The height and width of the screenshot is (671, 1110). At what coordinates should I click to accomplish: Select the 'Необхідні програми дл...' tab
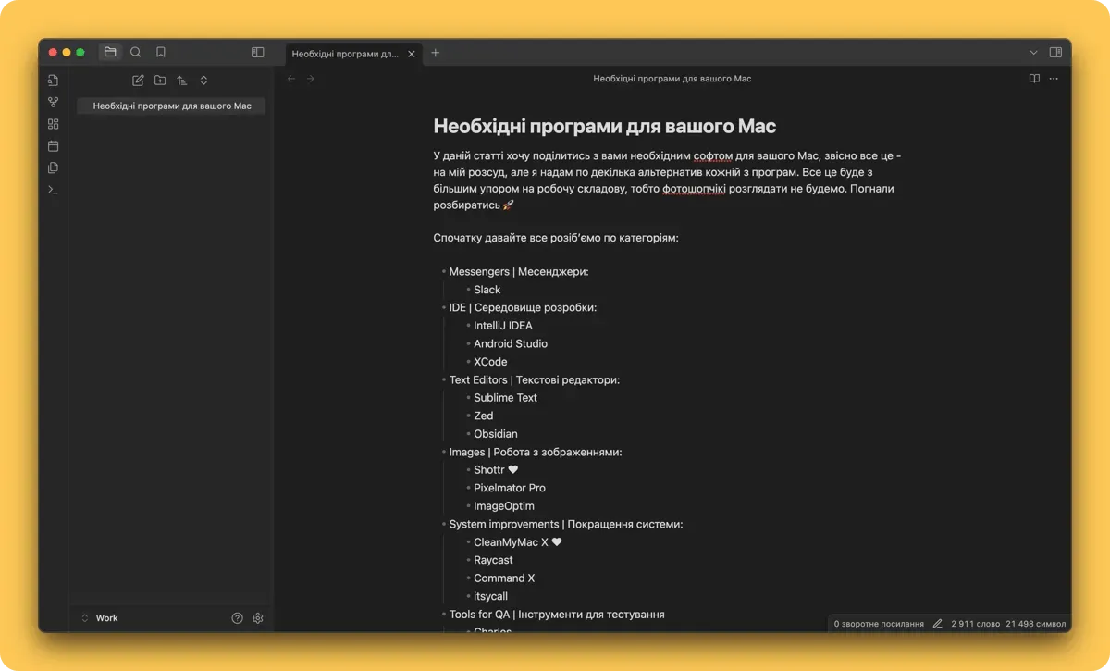click(x=345, y=54)
